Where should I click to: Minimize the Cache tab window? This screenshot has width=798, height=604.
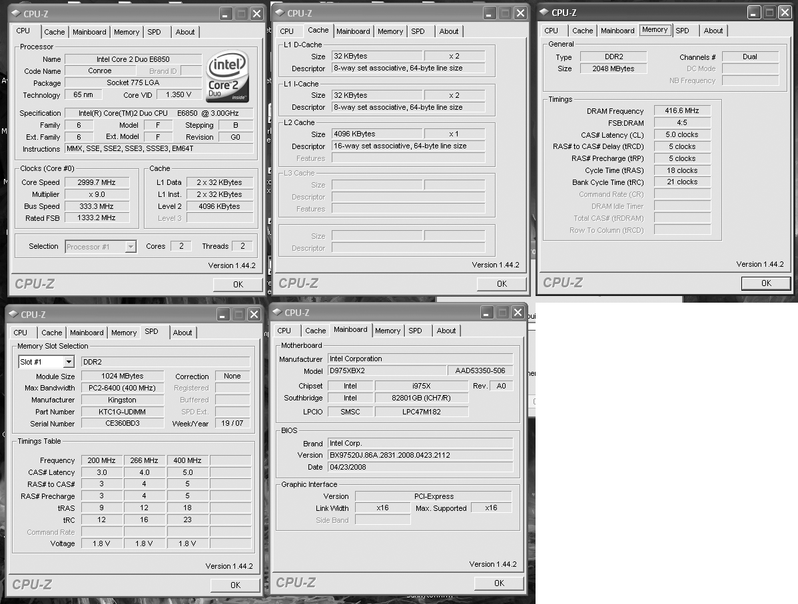(490, 13)
